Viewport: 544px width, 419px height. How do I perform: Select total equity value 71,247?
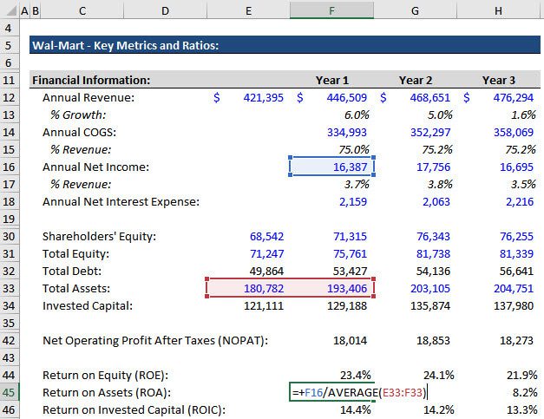tap(266, 253)
